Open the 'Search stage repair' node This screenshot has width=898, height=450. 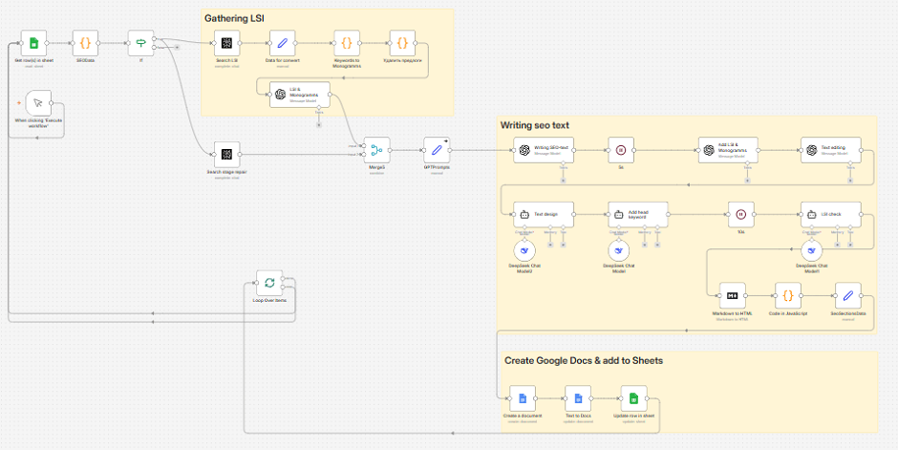[226, 154]
